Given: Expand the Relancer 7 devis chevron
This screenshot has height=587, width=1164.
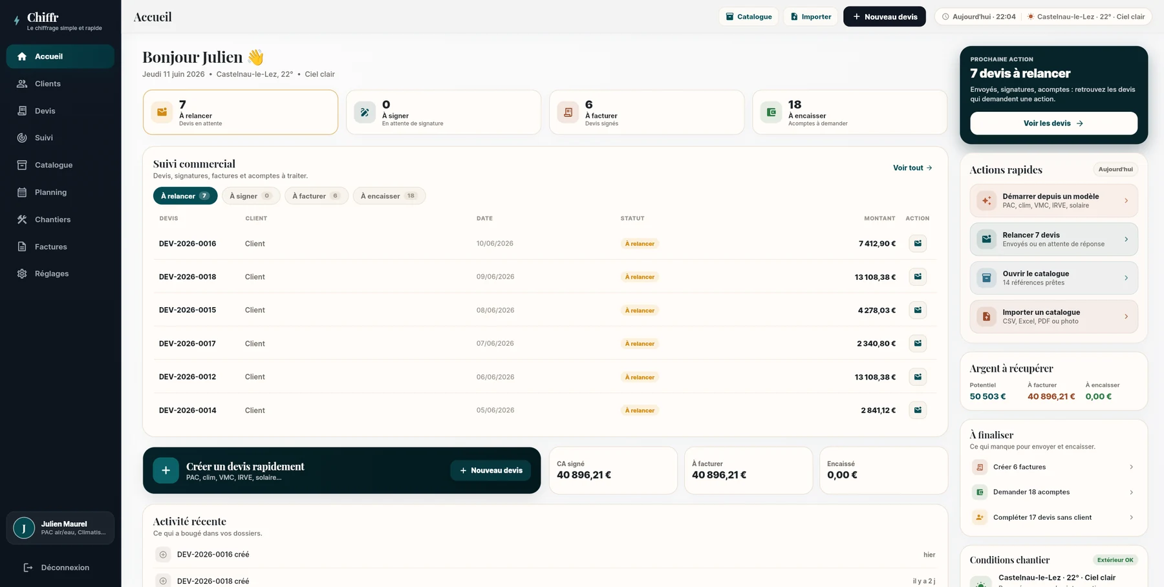Looking at the screenshot, I should 1126,239.
